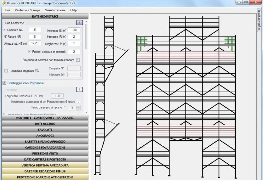Viewport: 263px width, 180px height.
Task: Click the DATI PER REDAZIONE PIMUS button
Action: 45,172
